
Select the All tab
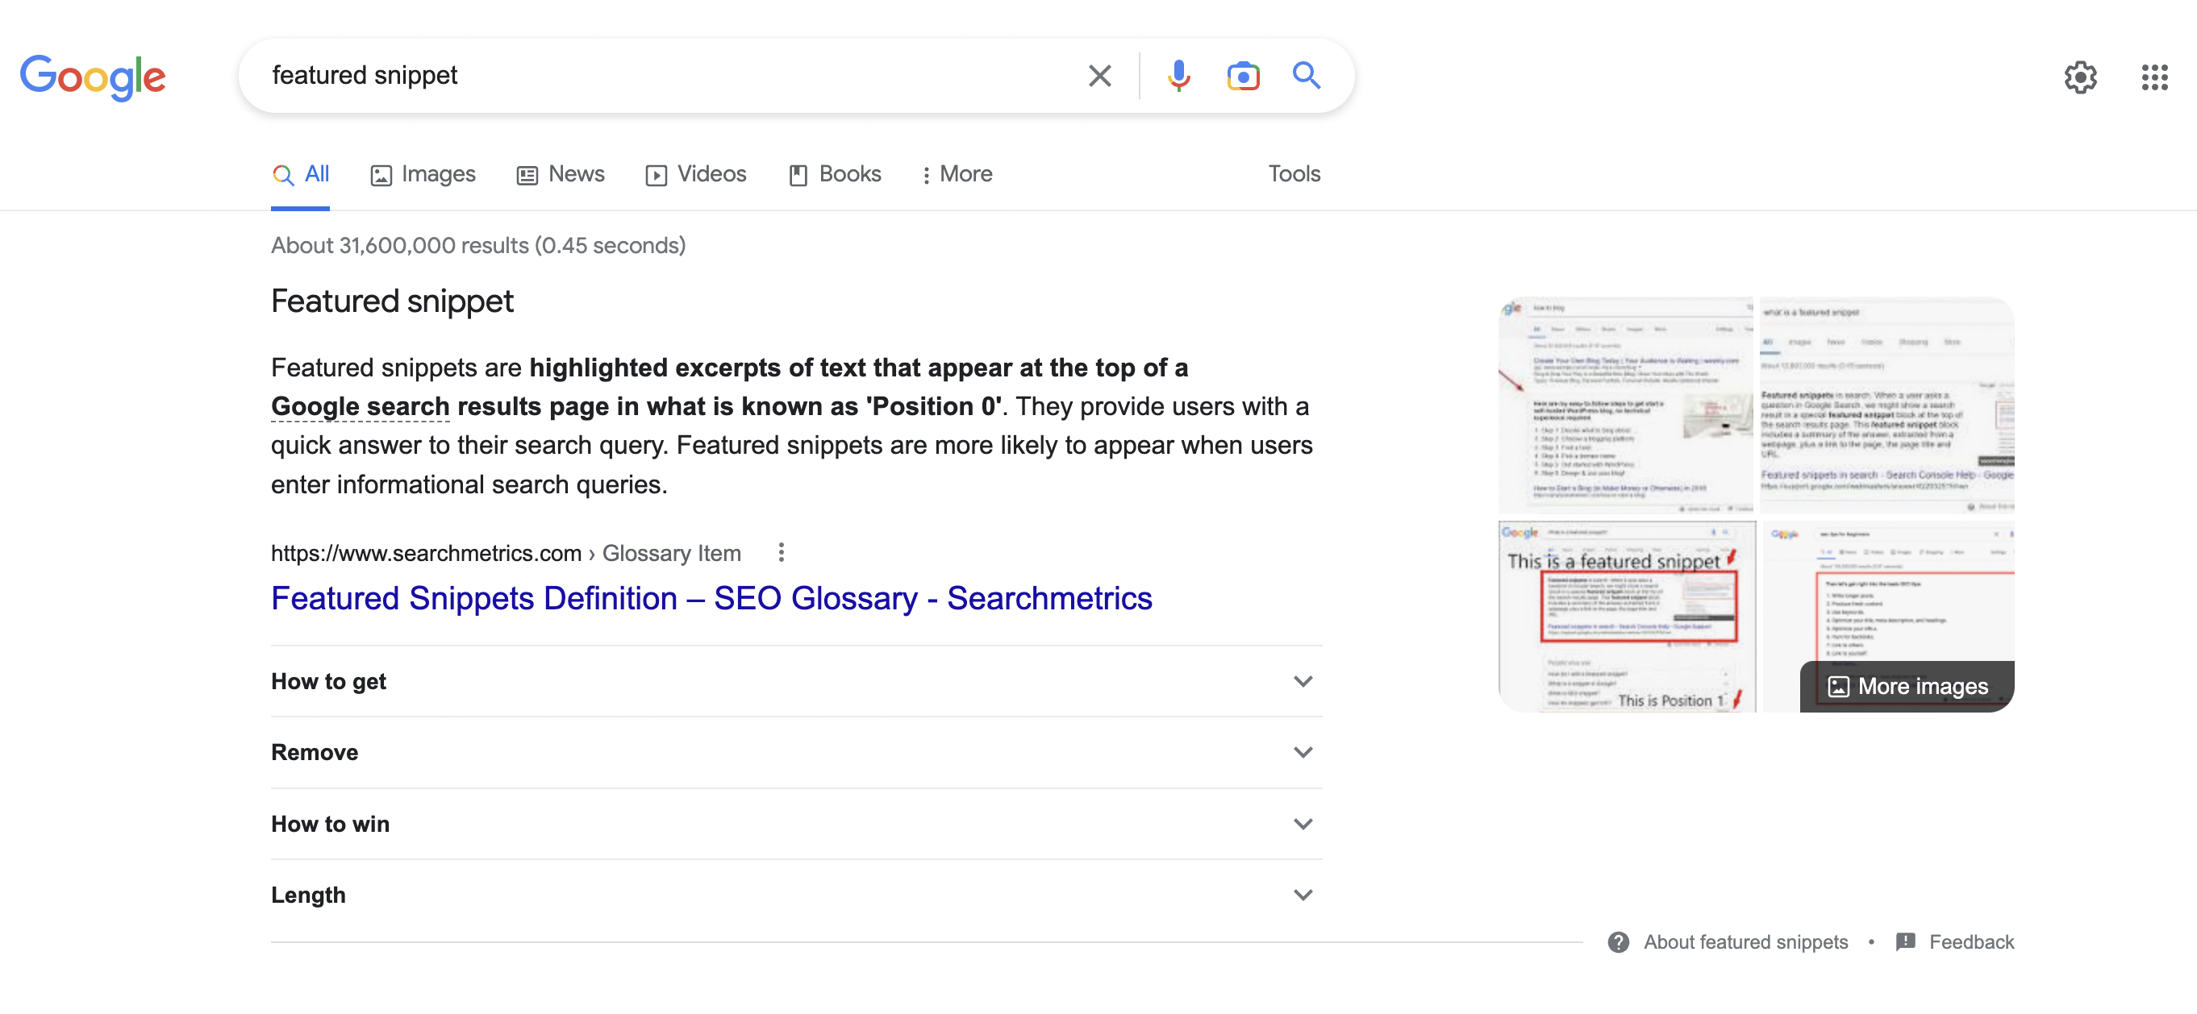coord(300,175)
